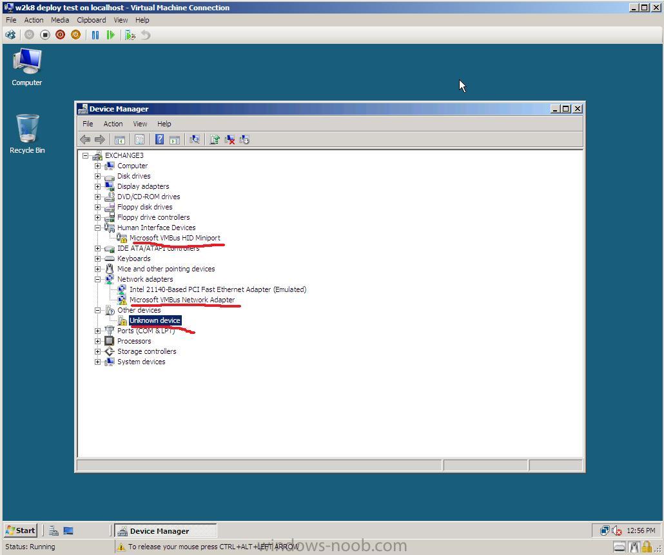Click Device Manager Back arrow
This screenshot has width=664, height=555.
pyautogui.click(x=85, y=139)
